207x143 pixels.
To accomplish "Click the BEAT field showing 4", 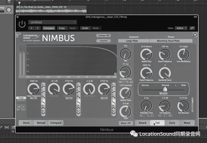I will coord(23,107).
